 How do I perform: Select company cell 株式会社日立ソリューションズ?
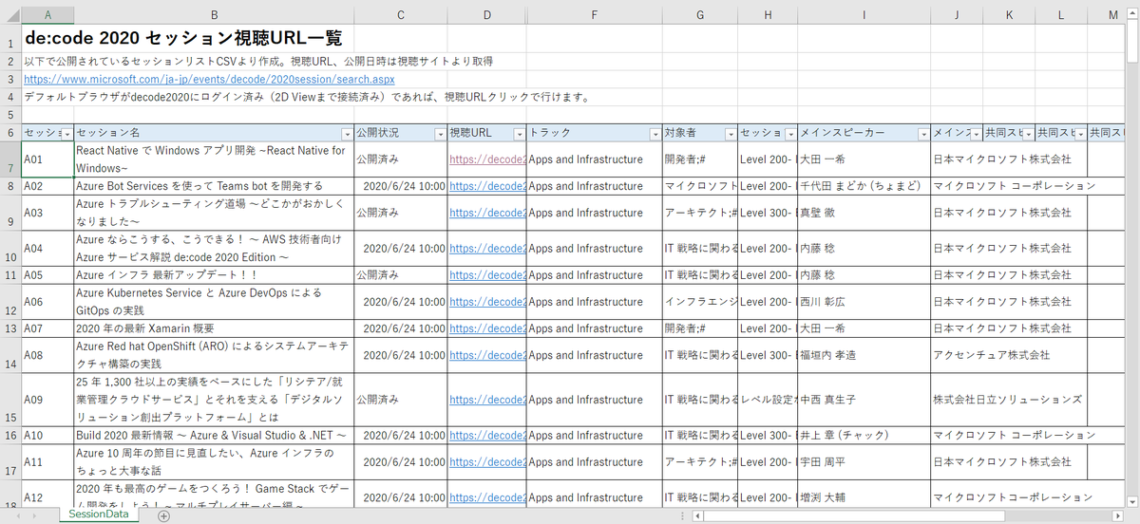click(x=1007, y=399)
